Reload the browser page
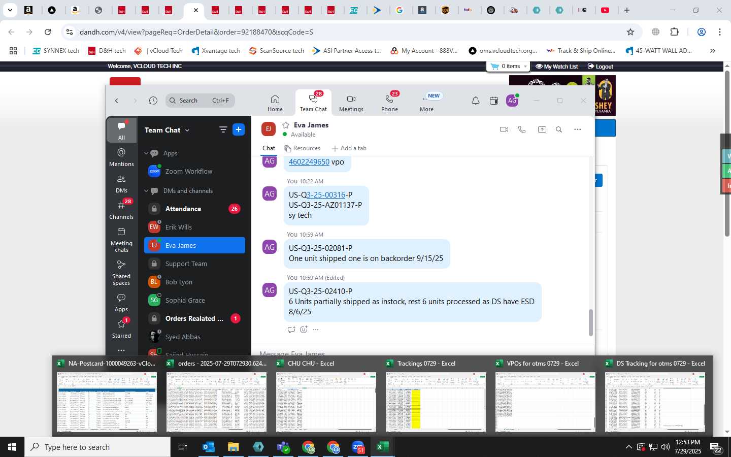Viewport: 731px width, 457px height. (48, 32)
